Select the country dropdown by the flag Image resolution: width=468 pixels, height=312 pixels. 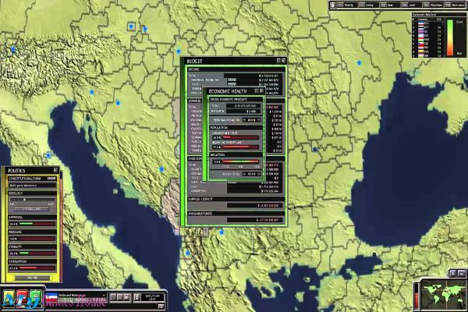(x=81, y=296)
